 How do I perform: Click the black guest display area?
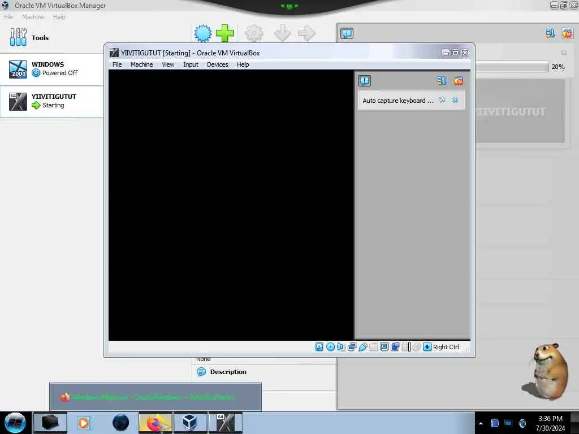[231, 205]
